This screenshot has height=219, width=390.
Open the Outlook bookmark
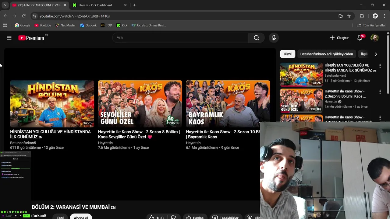(x=88, y=25)
